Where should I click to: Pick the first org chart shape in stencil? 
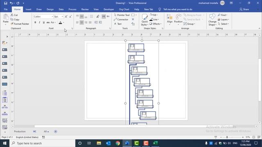tap(5, 50)
